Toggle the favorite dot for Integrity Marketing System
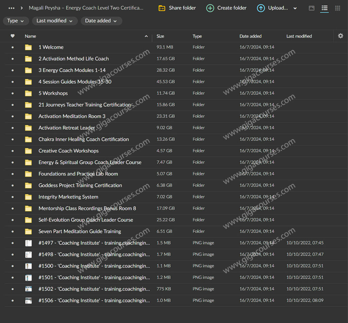 13,197
